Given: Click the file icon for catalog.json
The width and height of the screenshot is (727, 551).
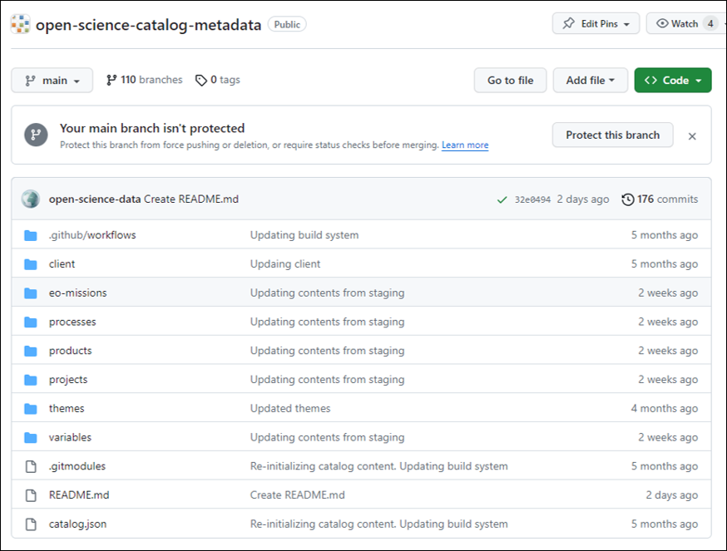Looking at the screenshot, I should (x=31, y=524).
